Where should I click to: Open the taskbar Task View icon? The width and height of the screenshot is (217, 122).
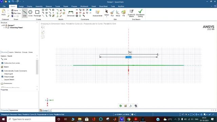(65, 119)
